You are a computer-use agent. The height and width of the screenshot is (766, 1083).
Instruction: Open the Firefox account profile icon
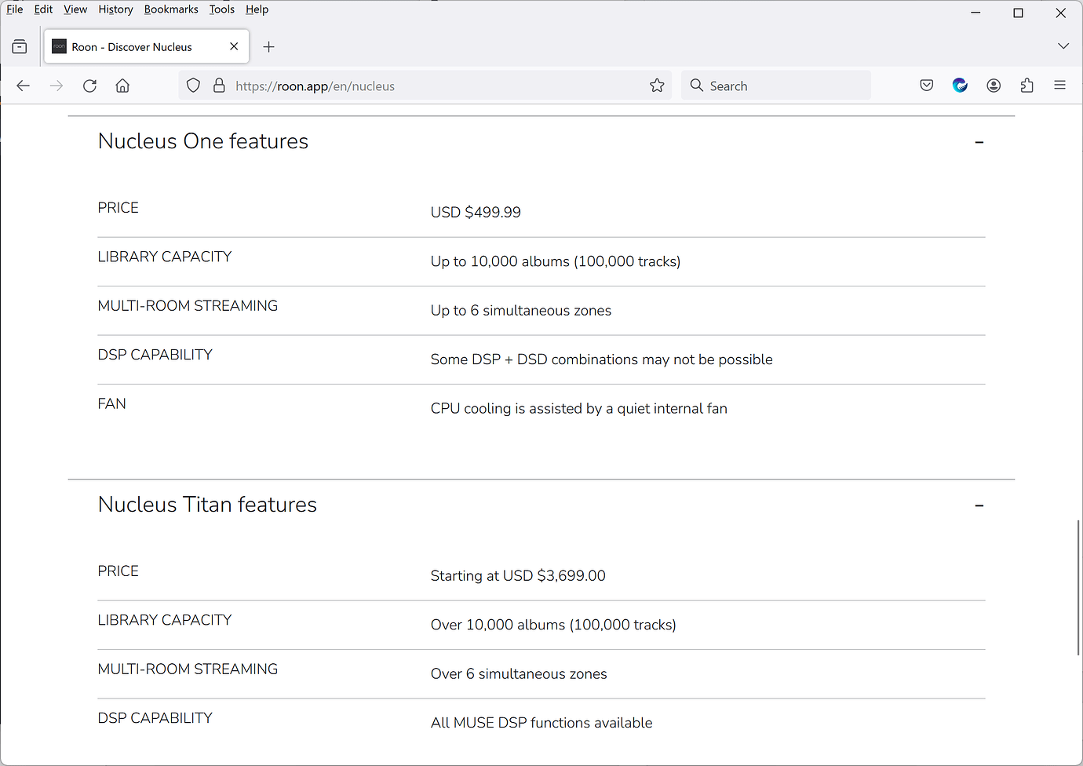tap(994, 85)
